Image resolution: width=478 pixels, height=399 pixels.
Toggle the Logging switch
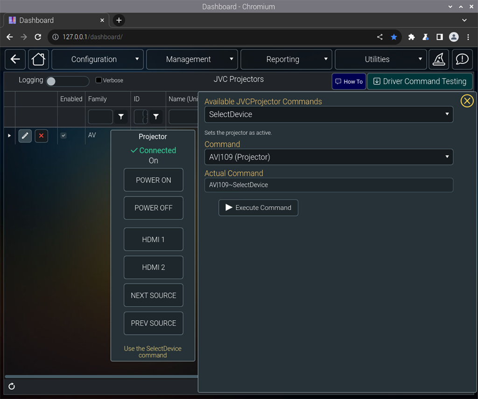click(x=67, y=81)
